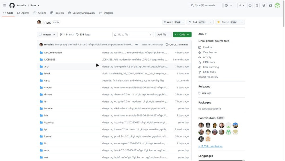Open the Readme link in About
The height and width of the screenshot is (161, 285).
[207, 47]
